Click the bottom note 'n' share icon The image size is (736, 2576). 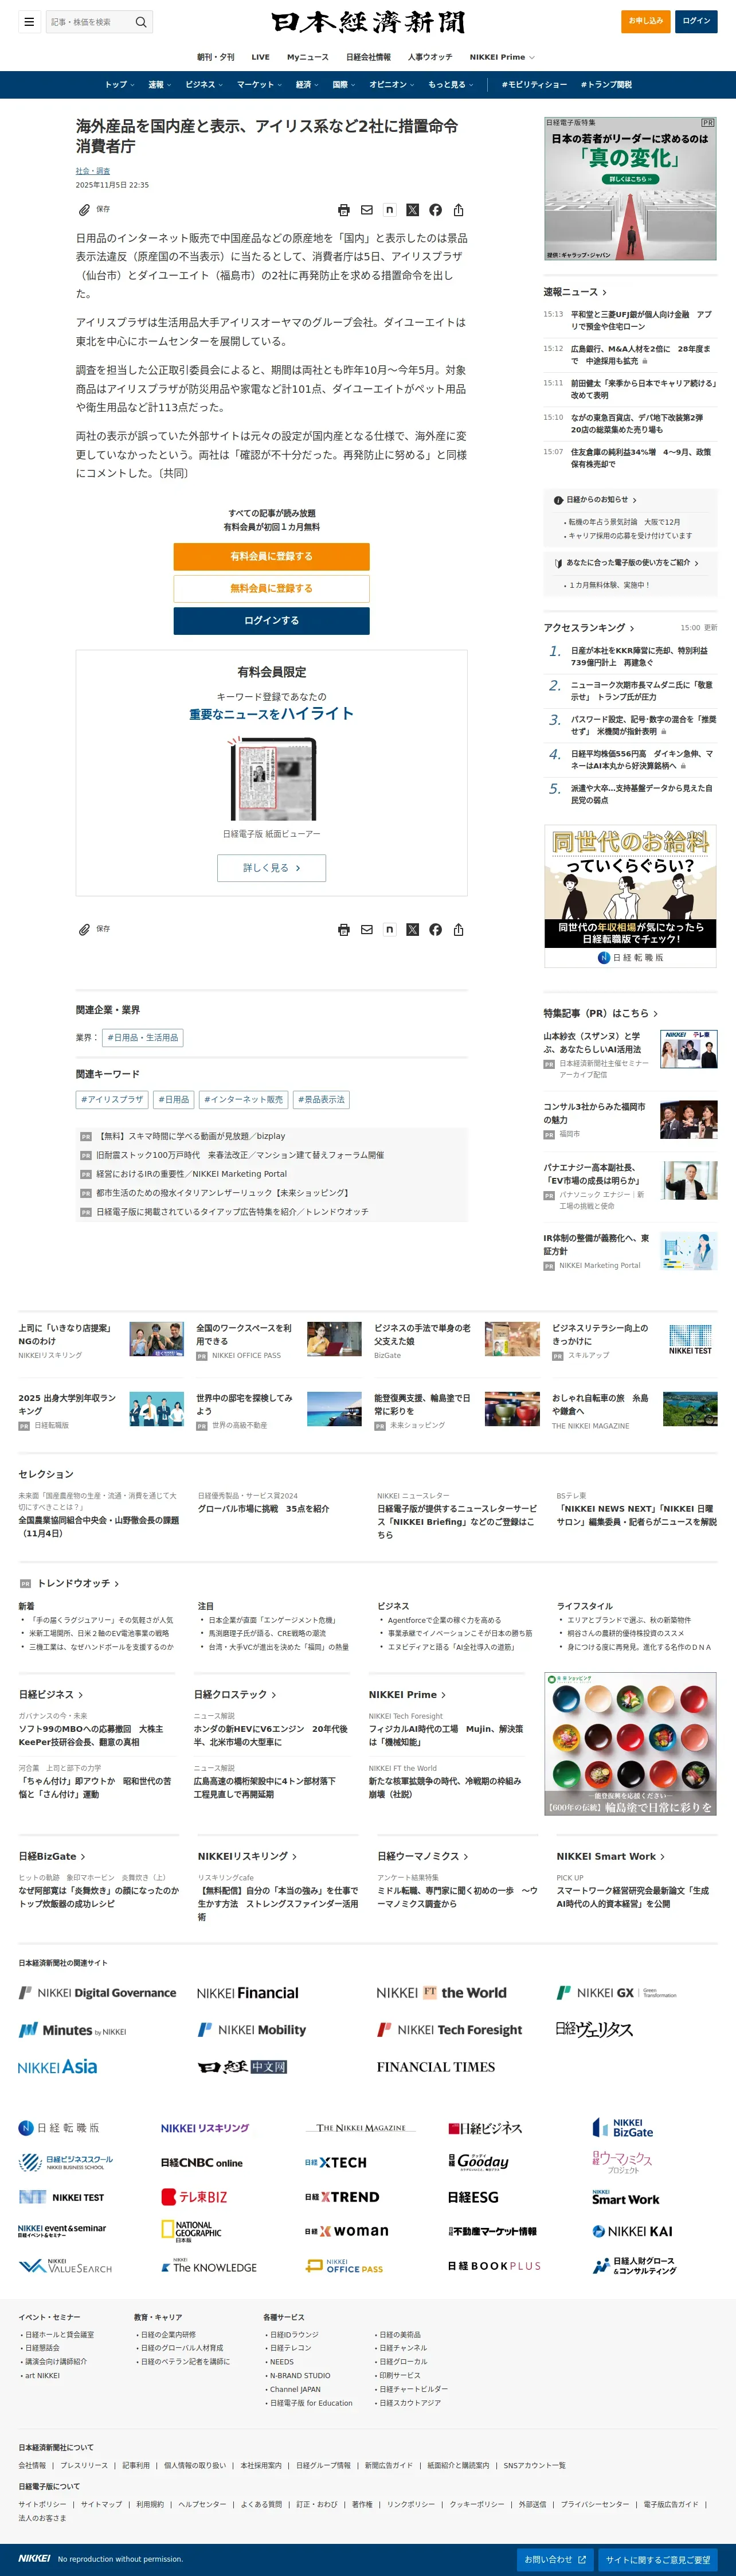[390, 930]
